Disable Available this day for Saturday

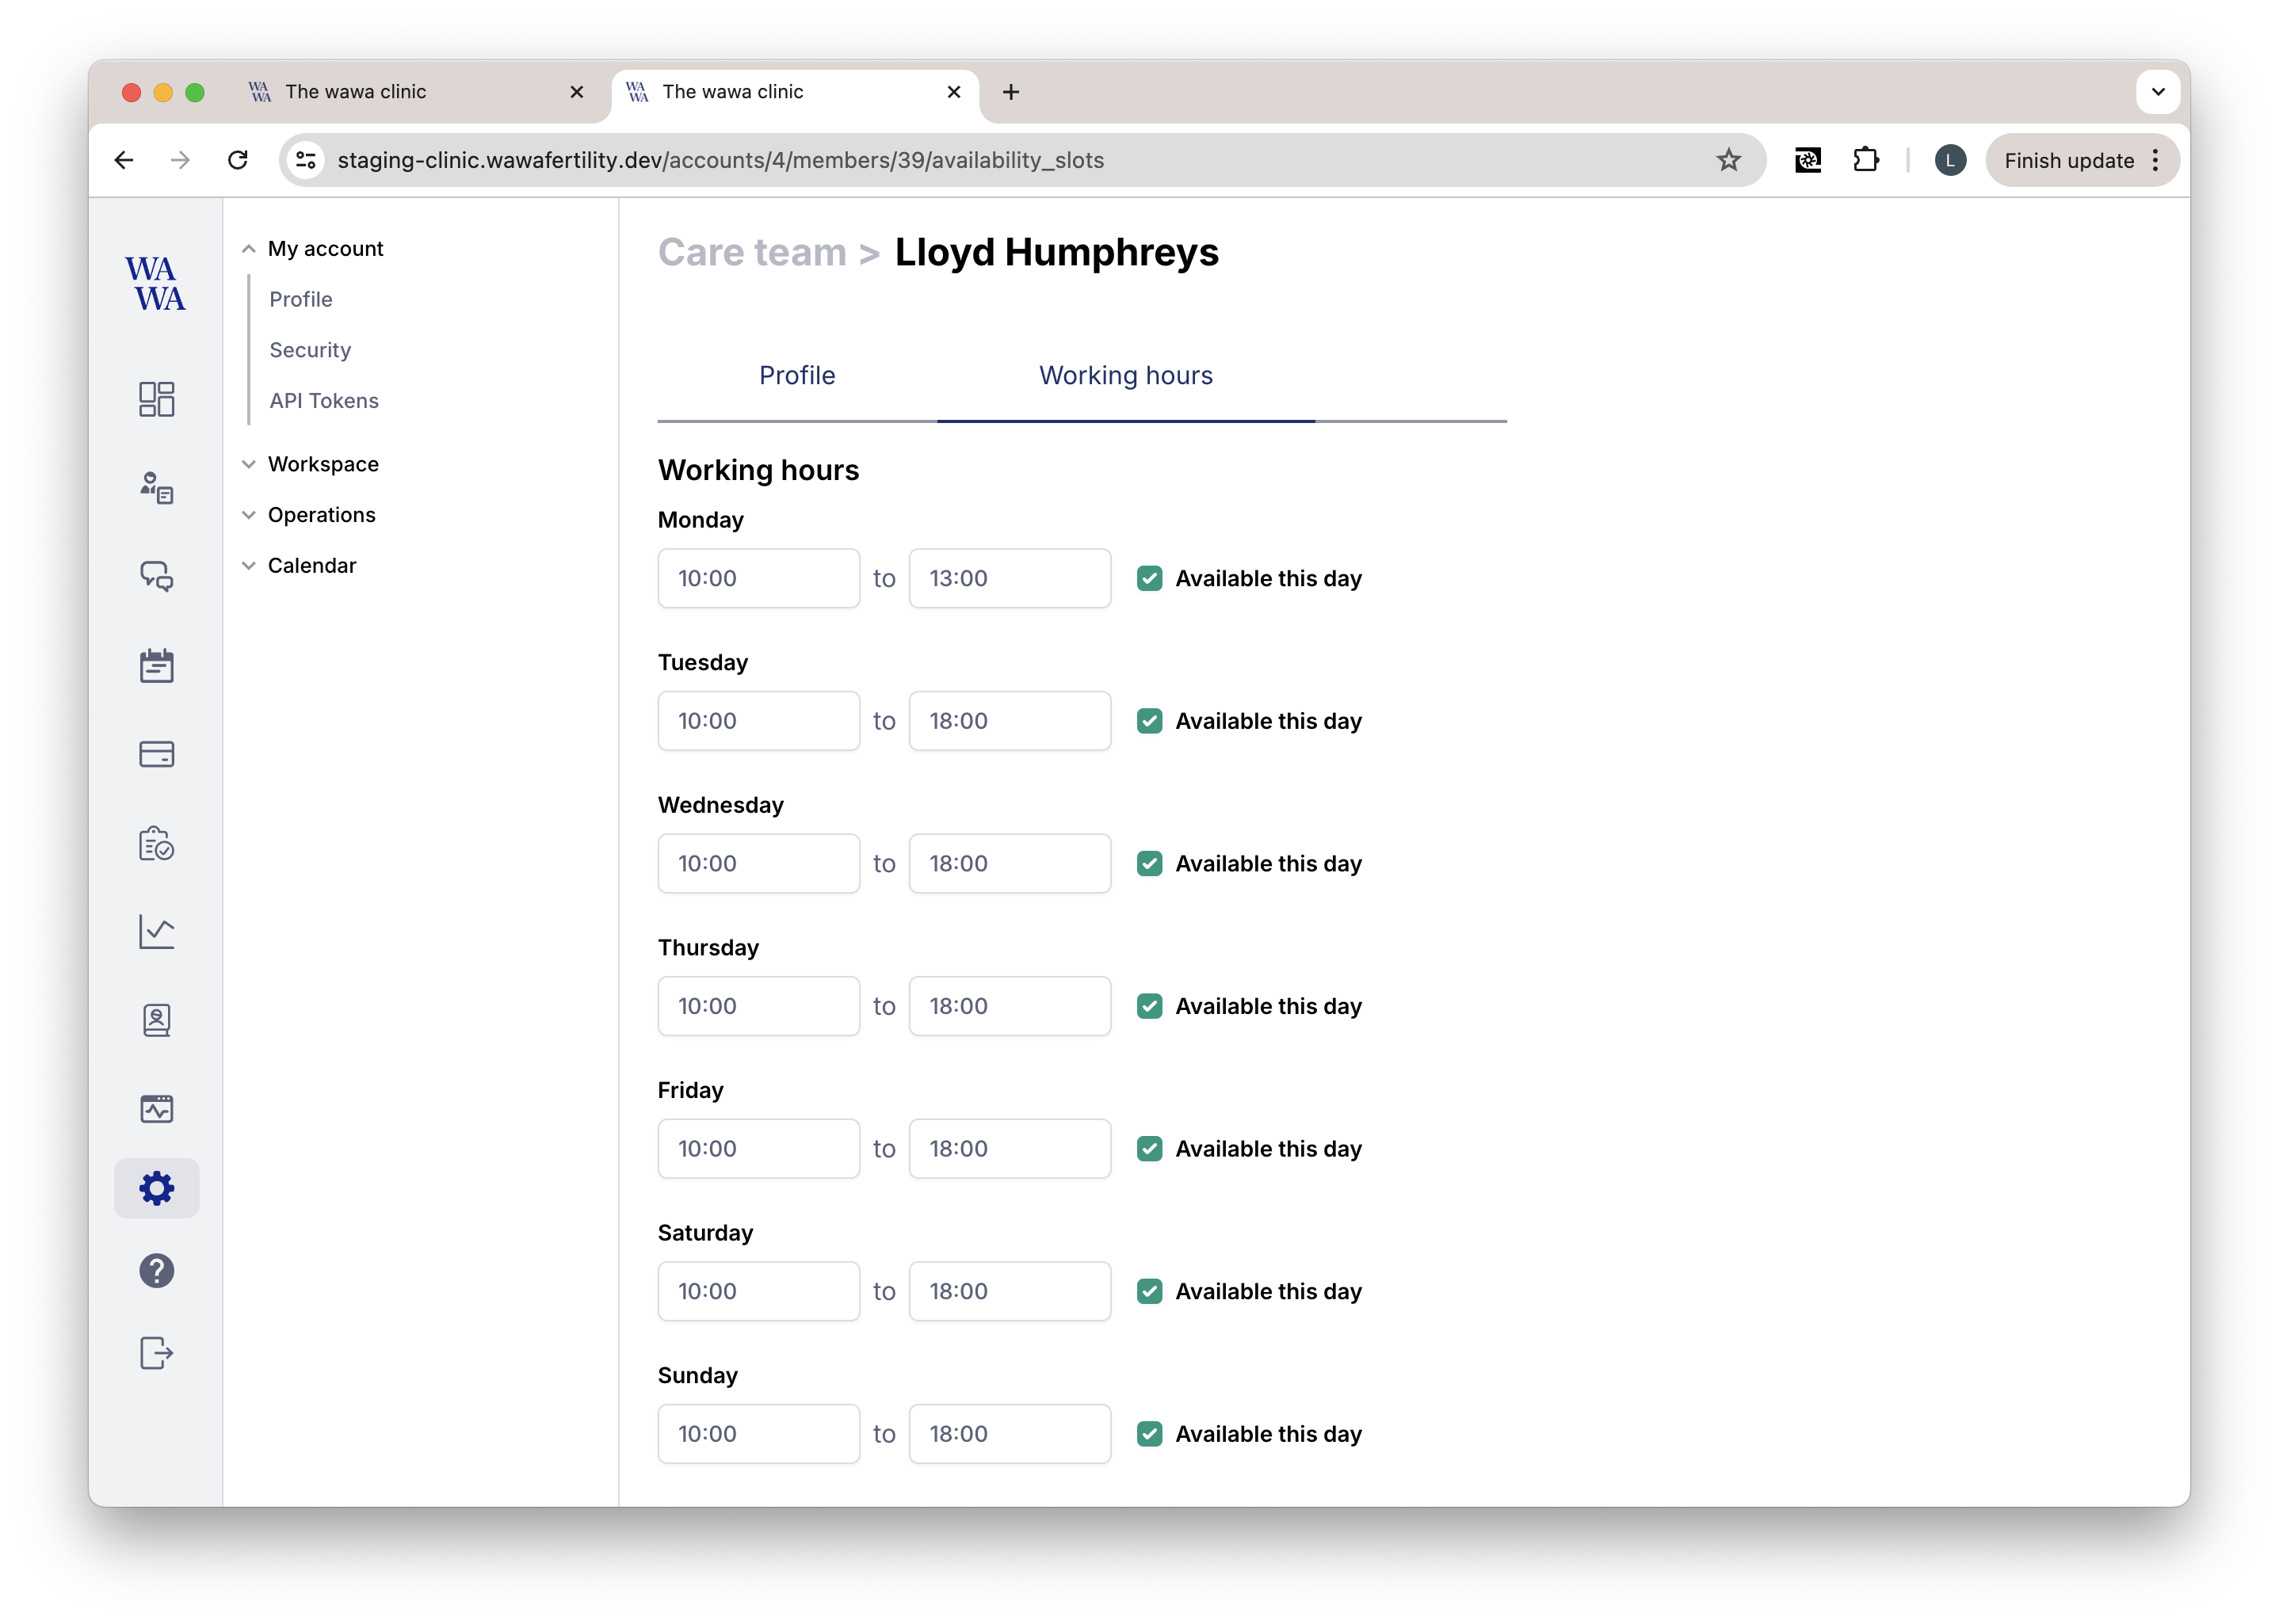1147,1290
